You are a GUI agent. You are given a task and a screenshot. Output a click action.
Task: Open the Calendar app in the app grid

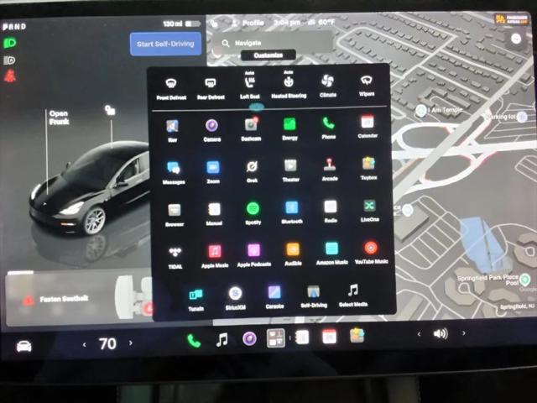(x=368, y=127)
